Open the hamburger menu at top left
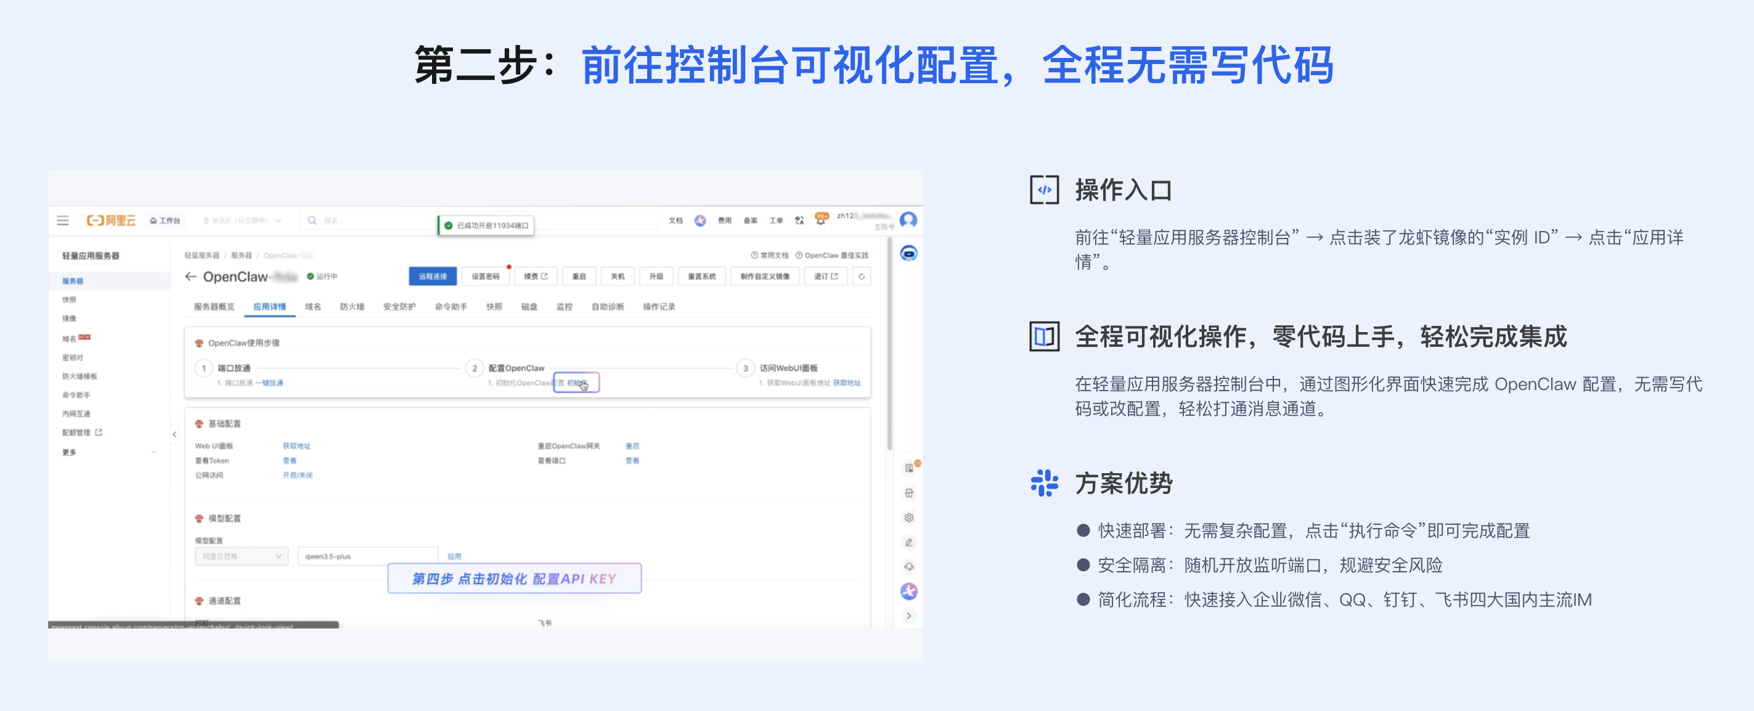The width and height of the screenshot is (1754, 711). click(63, 219)
